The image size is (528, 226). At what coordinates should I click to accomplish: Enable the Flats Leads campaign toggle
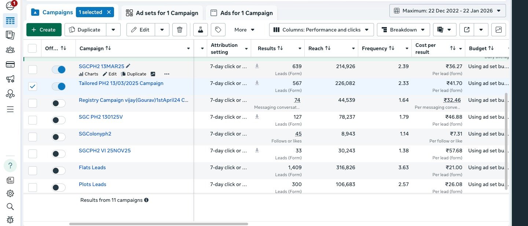click(59, 171)
